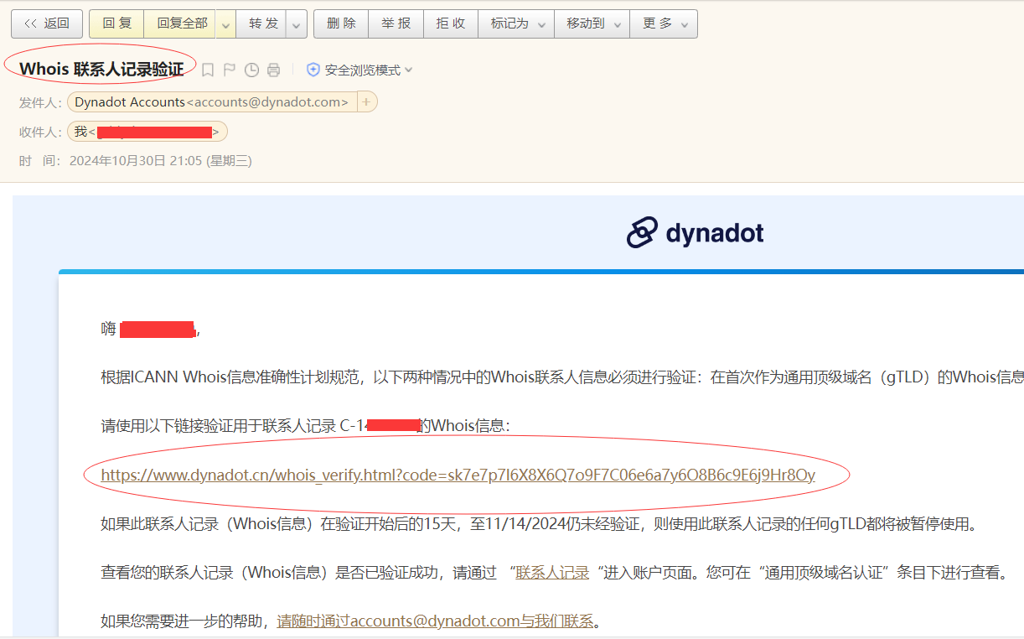
Task: Click the clock reminder icon
Action: coord(251,70)
